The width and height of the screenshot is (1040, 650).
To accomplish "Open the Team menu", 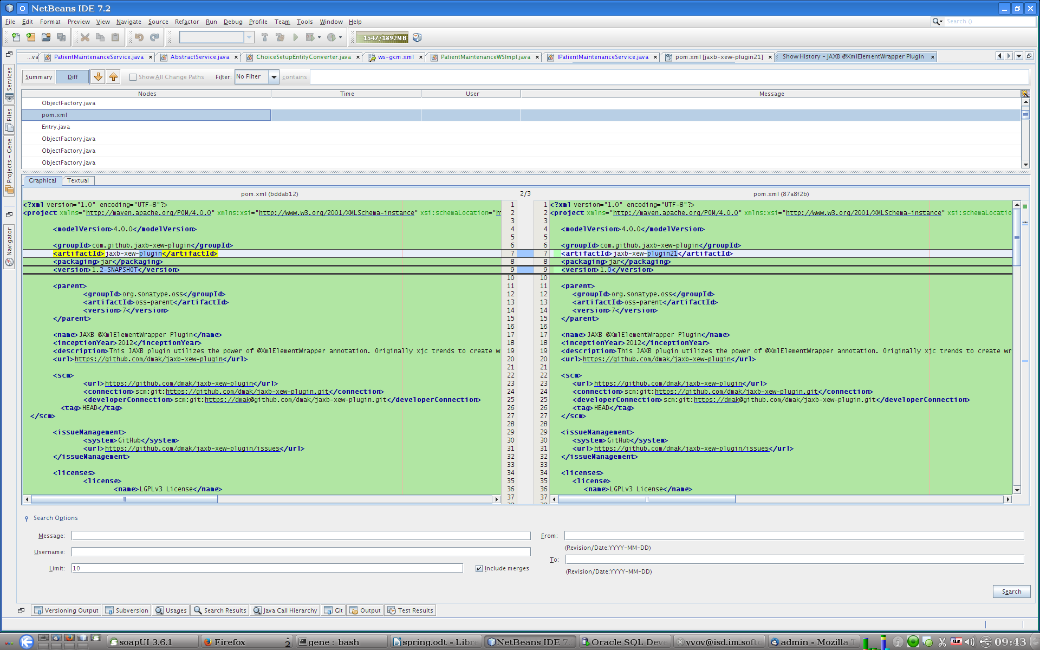I will 282,22.
